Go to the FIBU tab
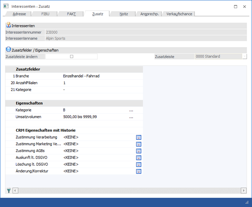Screen dimensions: 252x207 45,14
